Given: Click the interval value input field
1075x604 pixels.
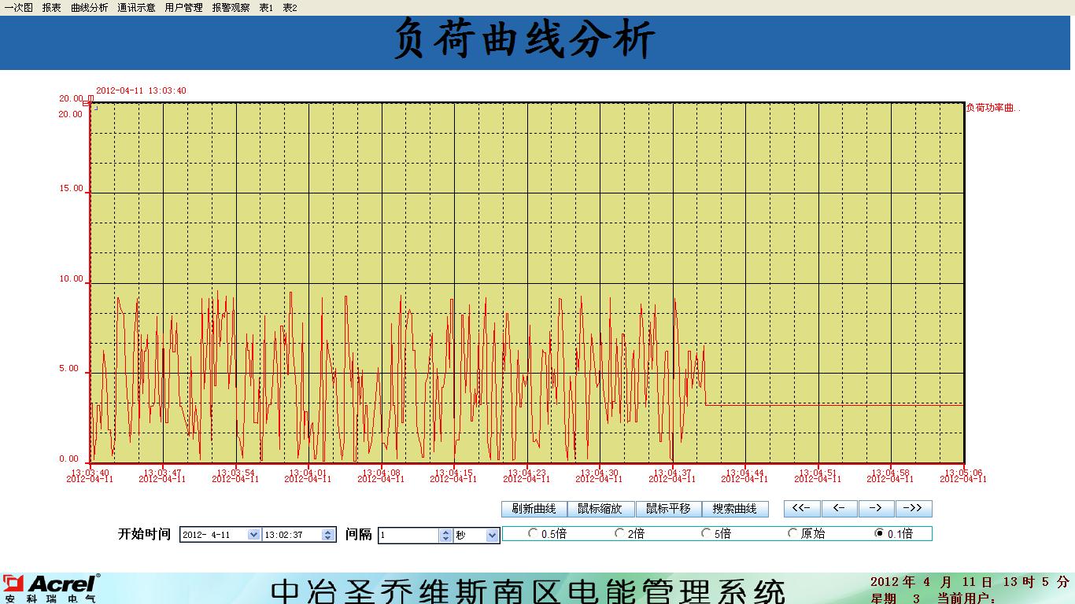Looking at the screenshot, I should pos(408,536).
